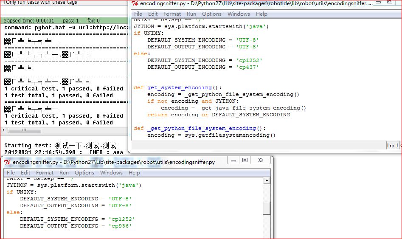Open the Format menu in the upper IDLE window
The height and width of the screenshot is (239, 402).
tap(172, 14)
